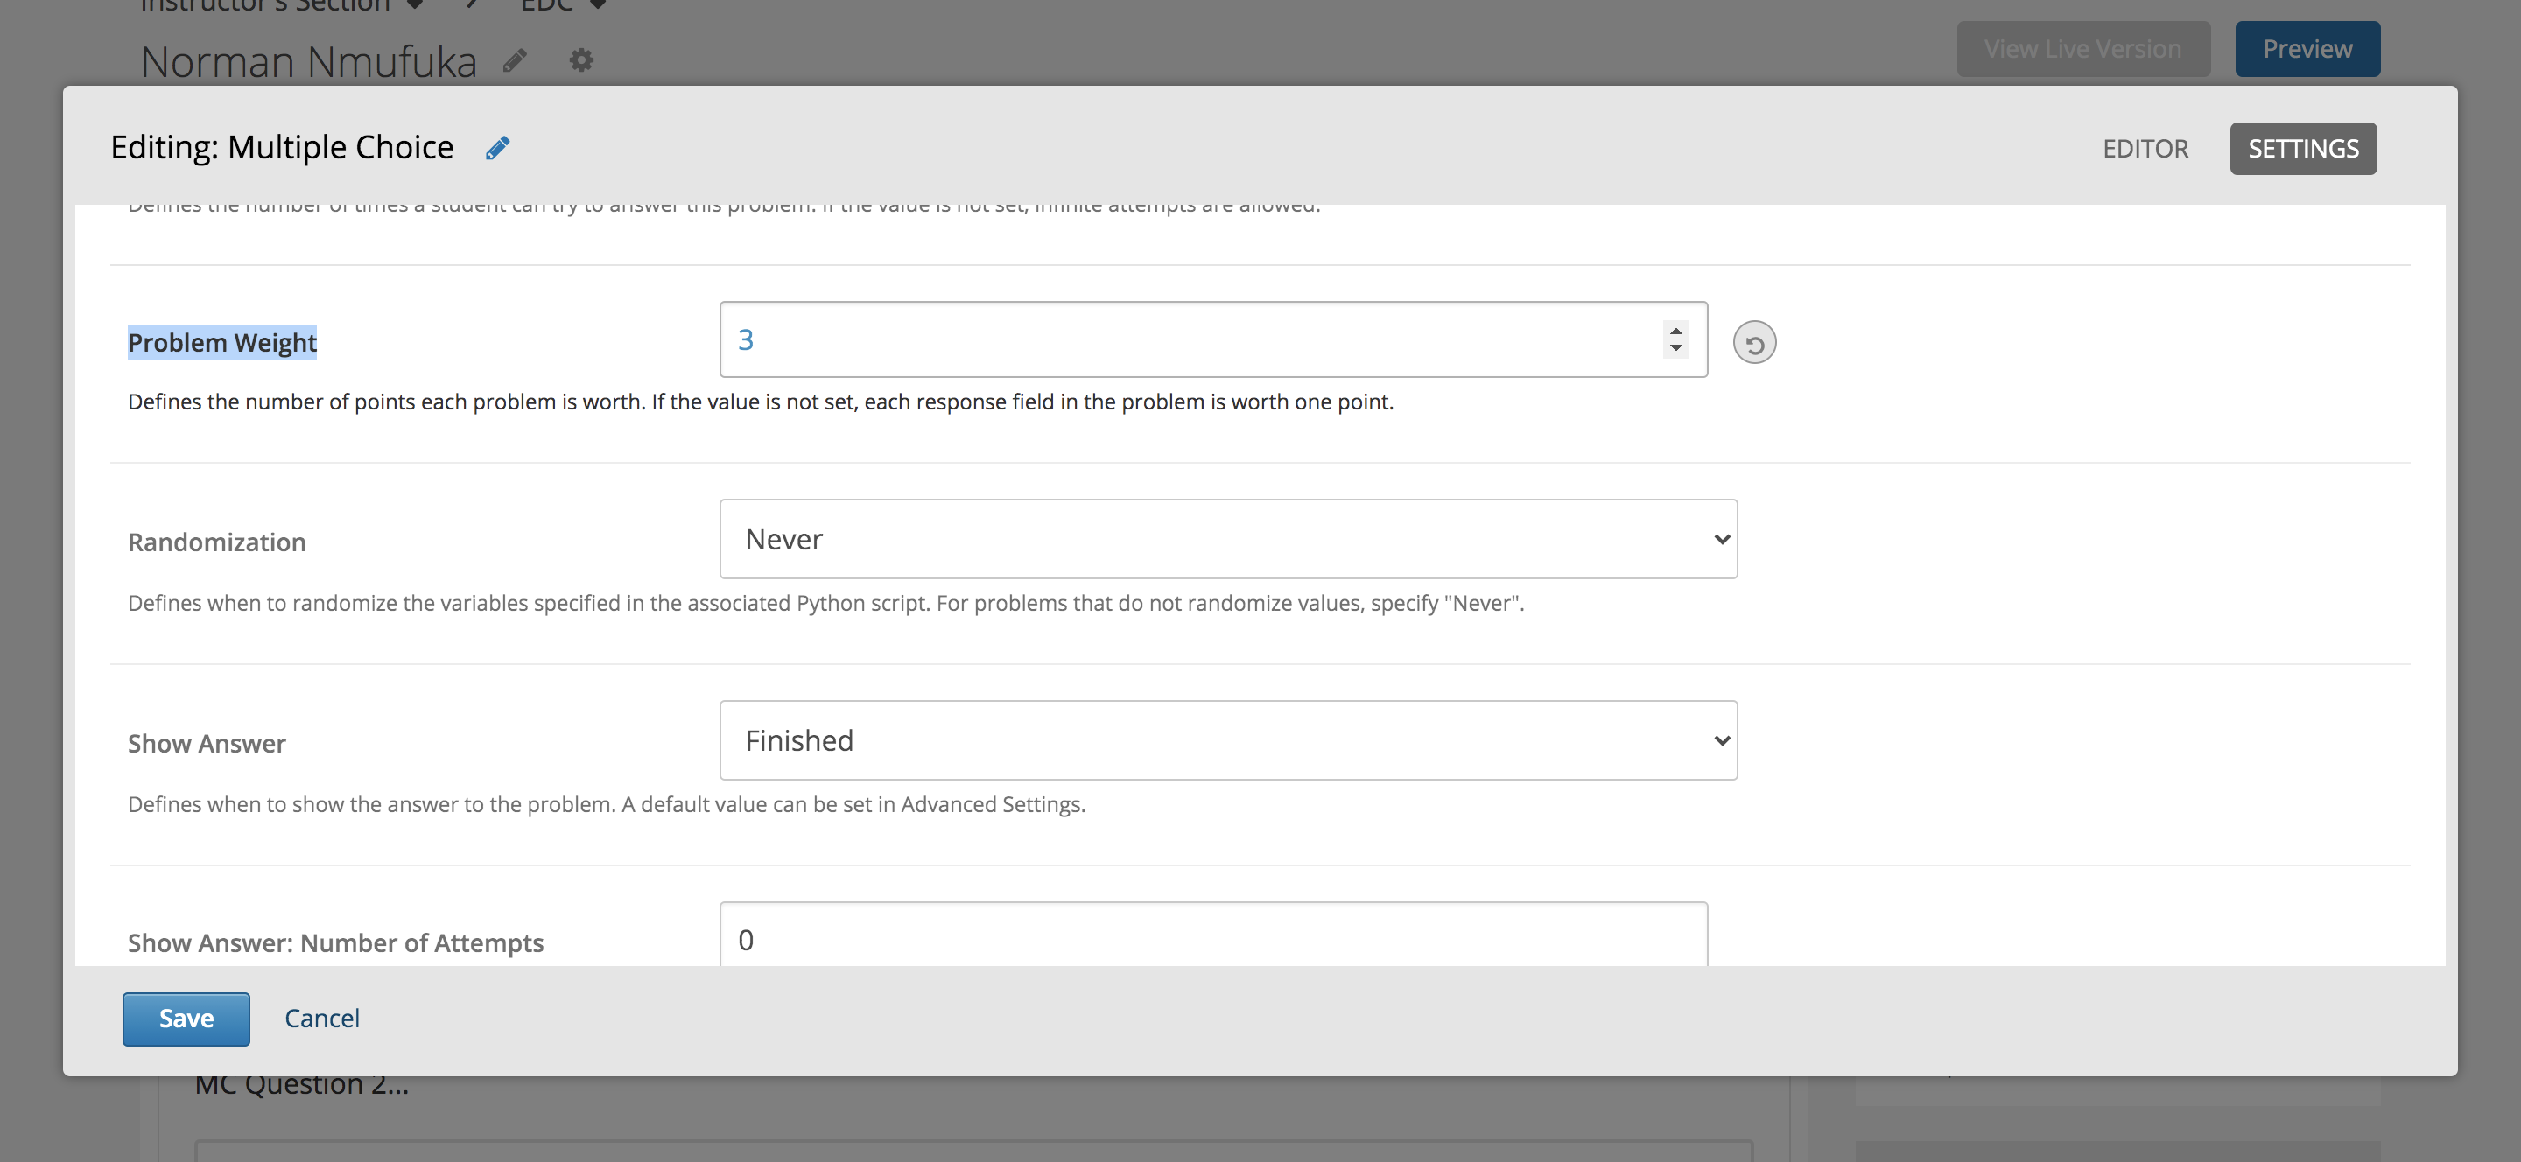
Task: Click the Randomization label
Action: (216, 542)
